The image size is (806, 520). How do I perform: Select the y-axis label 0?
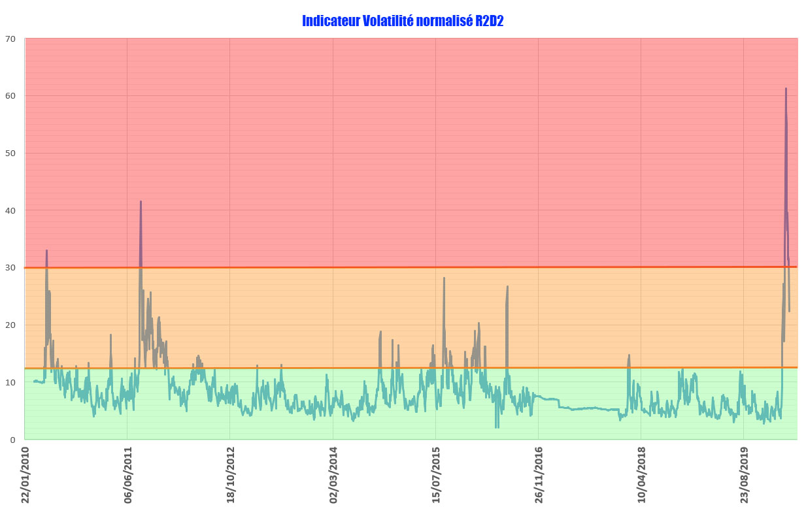12,440
